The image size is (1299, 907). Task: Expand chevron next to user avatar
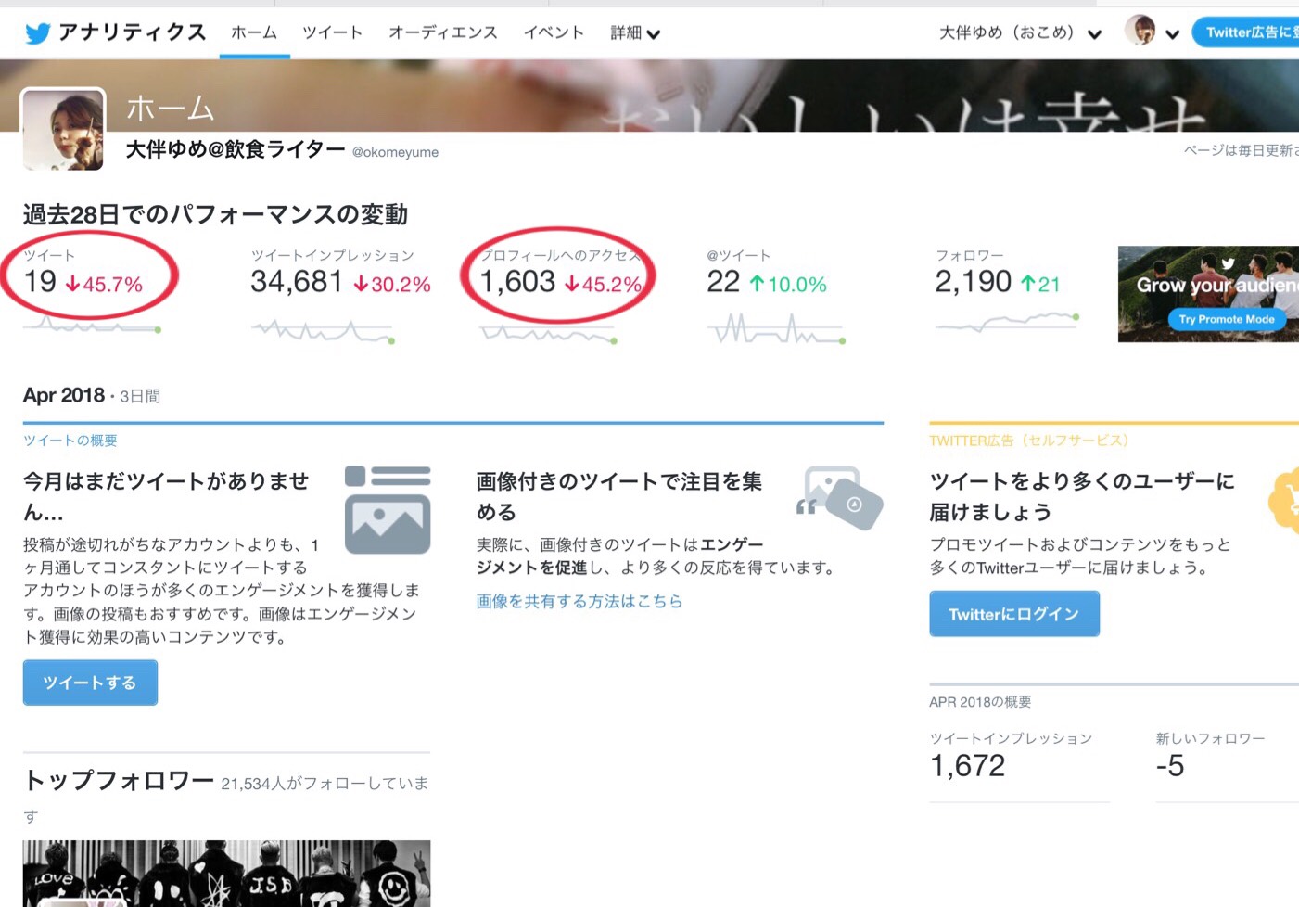1172,35
